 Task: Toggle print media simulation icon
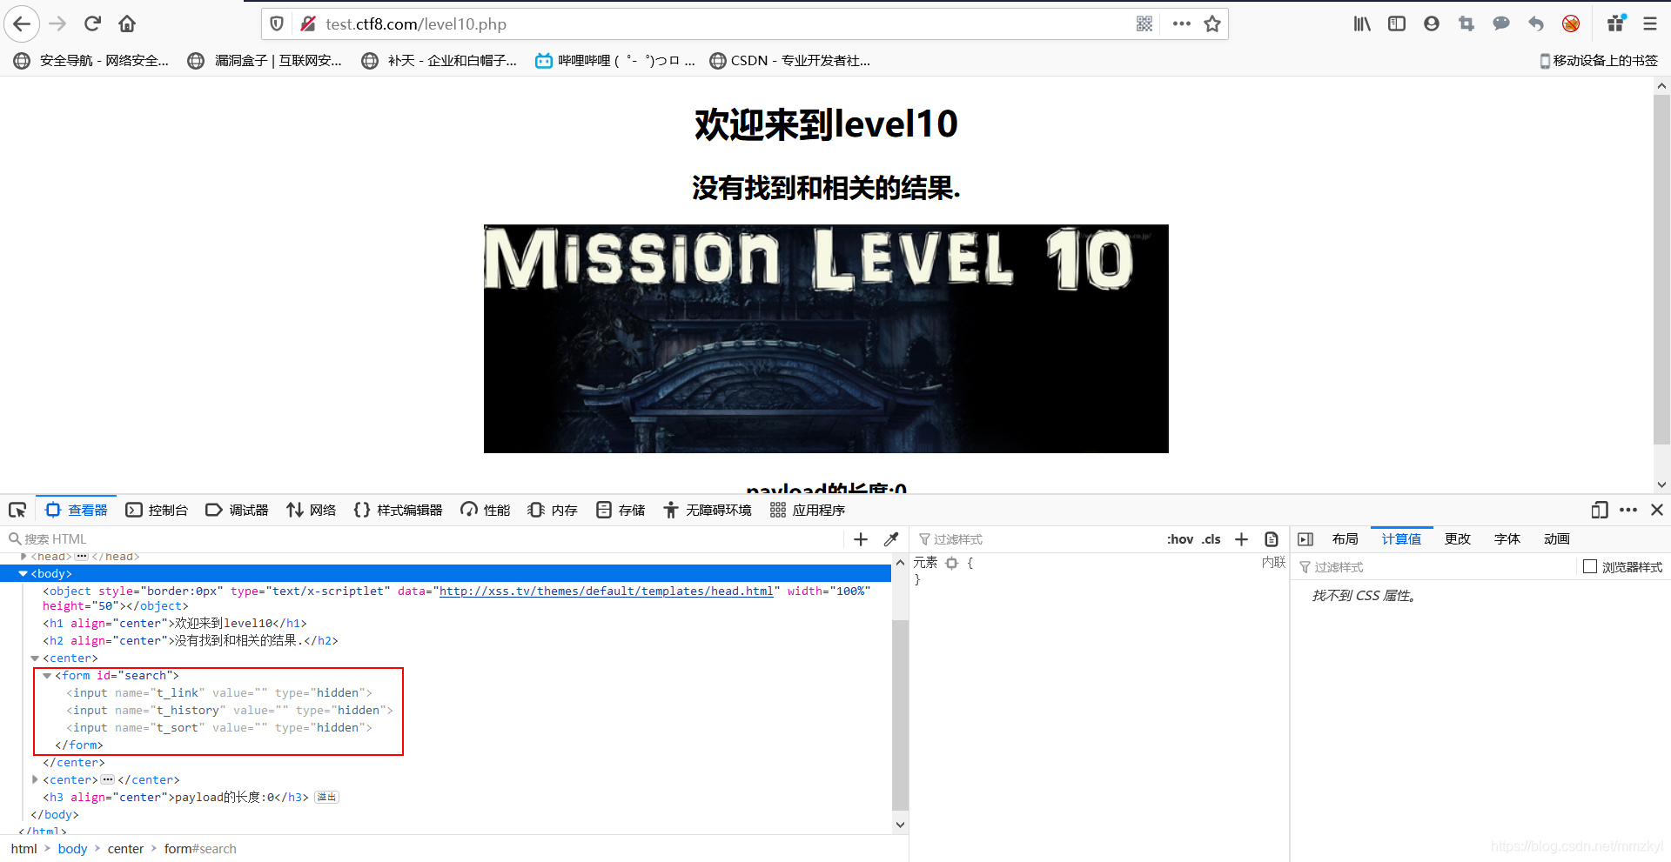pyautogui.click(x=1272, y=539)
